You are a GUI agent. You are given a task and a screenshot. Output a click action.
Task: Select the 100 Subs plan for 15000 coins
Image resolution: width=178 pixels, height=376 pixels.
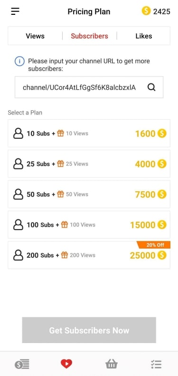point(89,225)
